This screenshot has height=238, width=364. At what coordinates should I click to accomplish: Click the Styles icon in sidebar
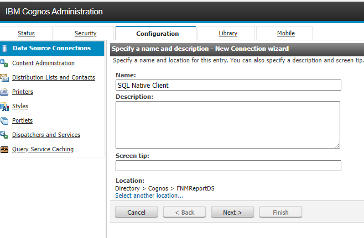click(x=4, y=107)
